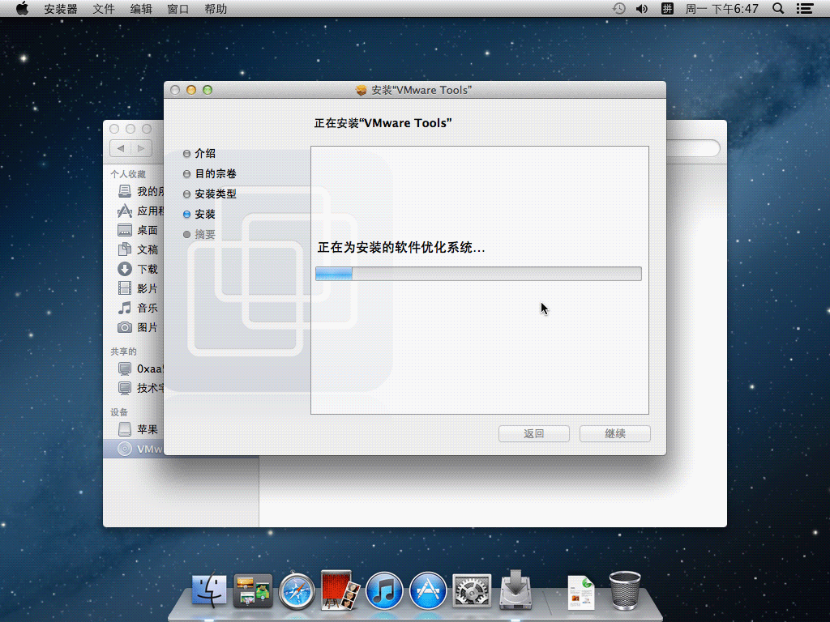
Task: Open Time Machine status icon in menu bar
Action: (x=618, y=8)
